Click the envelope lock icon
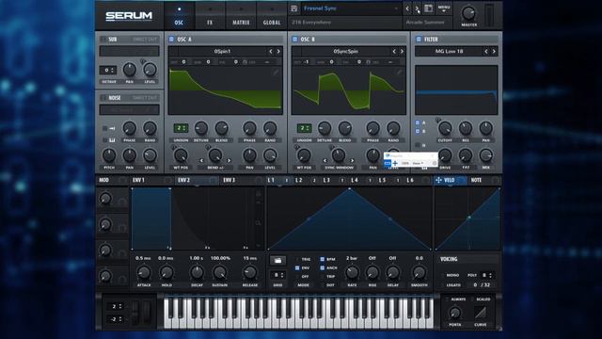The image size is (602, 339). [259, 194]
